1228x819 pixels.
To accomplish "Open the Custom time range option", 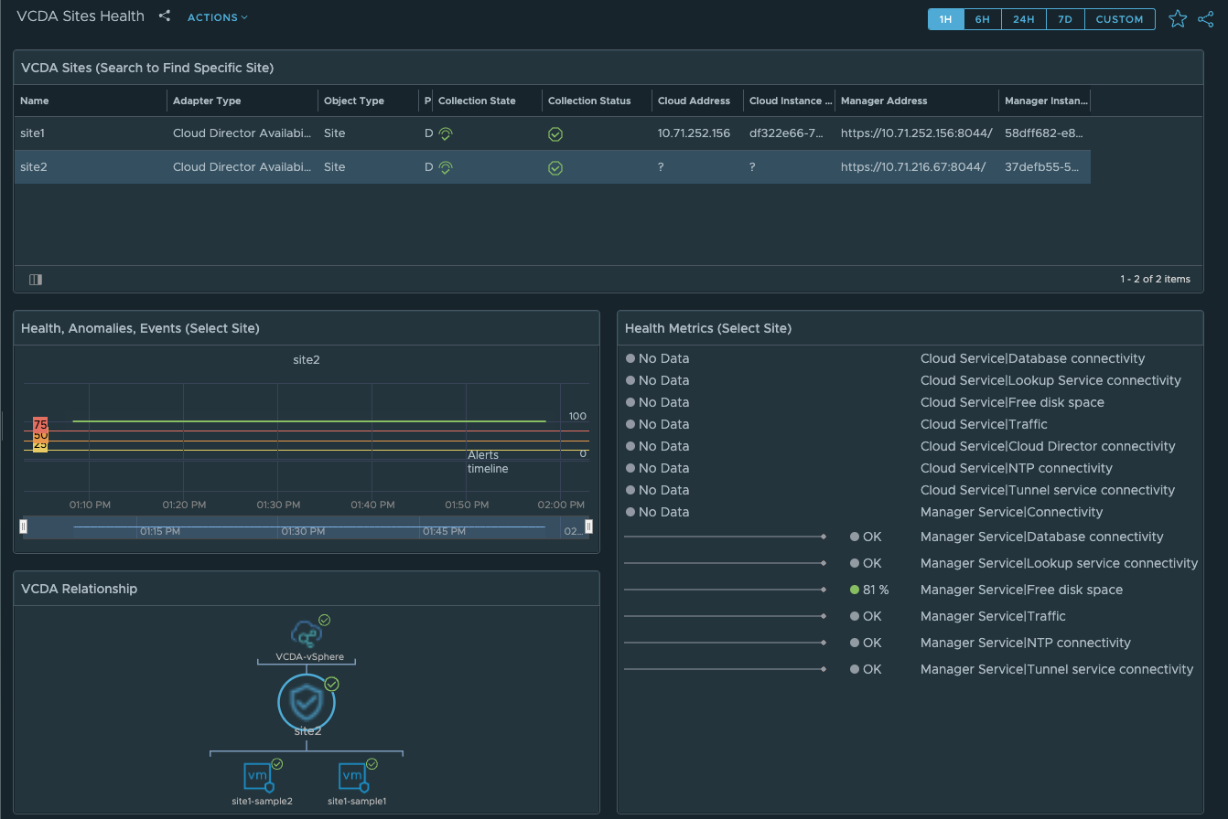I will tap(1119, 19).
